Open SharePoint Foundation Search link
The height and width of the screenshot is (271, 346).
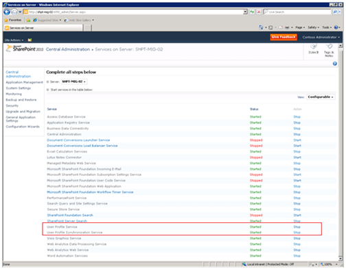pyautogui.click(x=70, y=215)
